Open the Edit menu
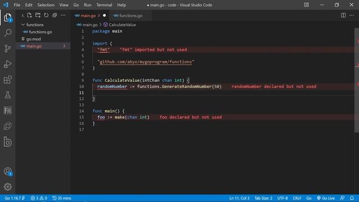359x202 pixels. tap(29, 5)
